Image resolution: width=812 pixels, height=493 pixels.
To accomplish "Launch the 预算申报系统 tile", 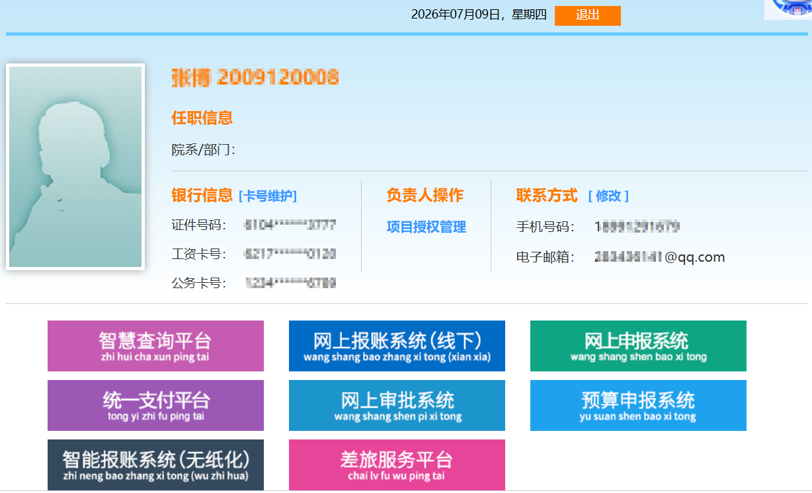I will pyautogui.click(x=638, y=406).
